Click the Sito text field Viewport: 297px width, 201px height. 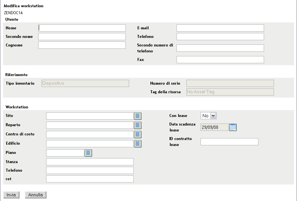click(90, 116)
